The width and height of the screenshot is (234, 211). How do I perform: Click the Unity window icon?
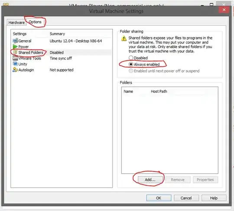[x=15, y=64]
